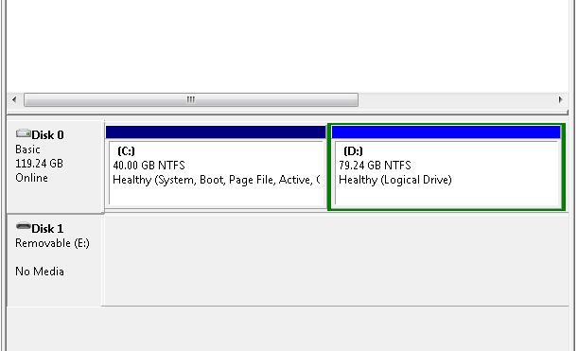Viewport: 578px width, 351px height.
Task: Click the Removable (E:) text
Action: [52, 243]
